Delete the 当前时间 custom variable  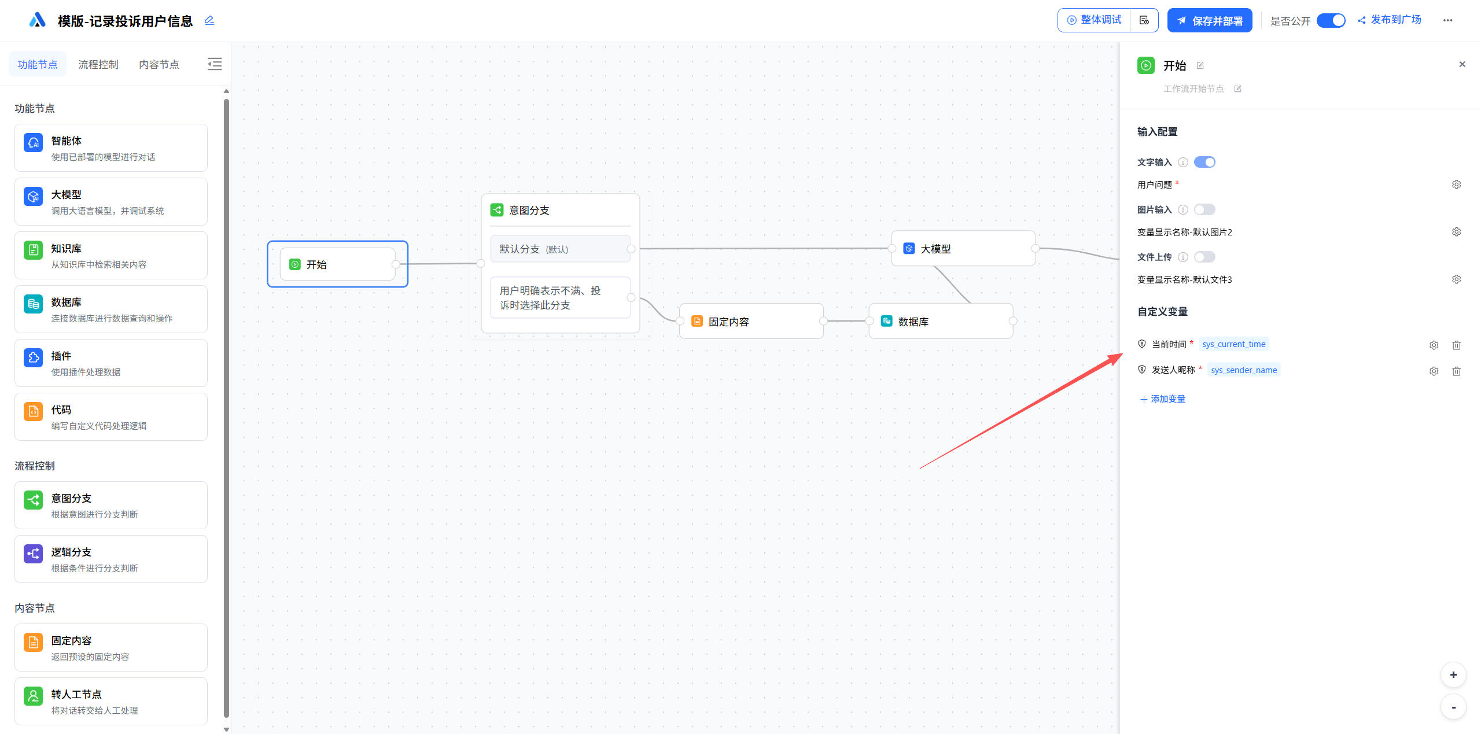click(x=1456, y=345)
